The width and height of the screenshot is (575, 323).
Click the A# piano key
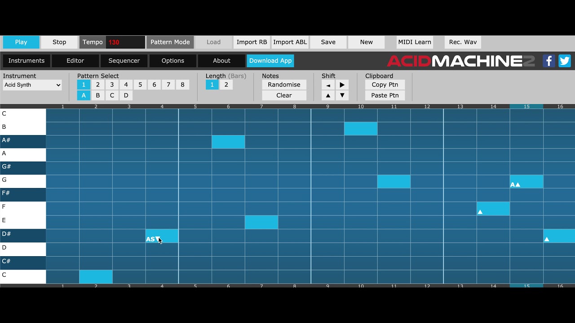point(23,142)
